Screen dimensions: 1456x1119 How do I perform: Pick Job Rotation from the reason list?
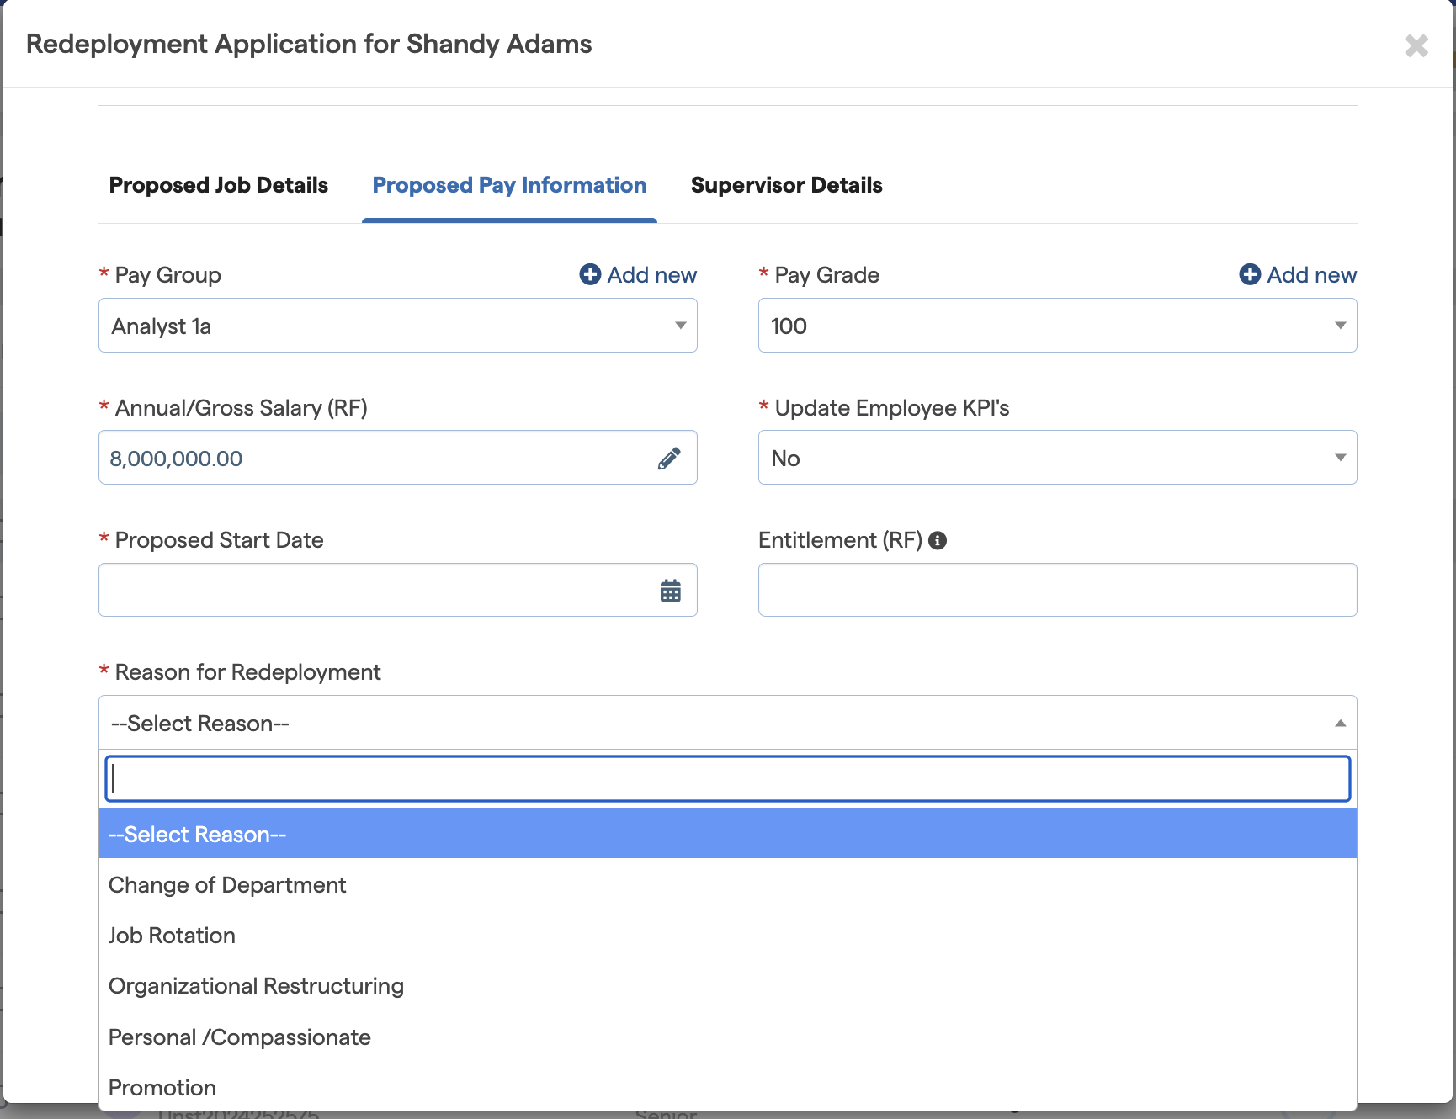coord(728,936)
